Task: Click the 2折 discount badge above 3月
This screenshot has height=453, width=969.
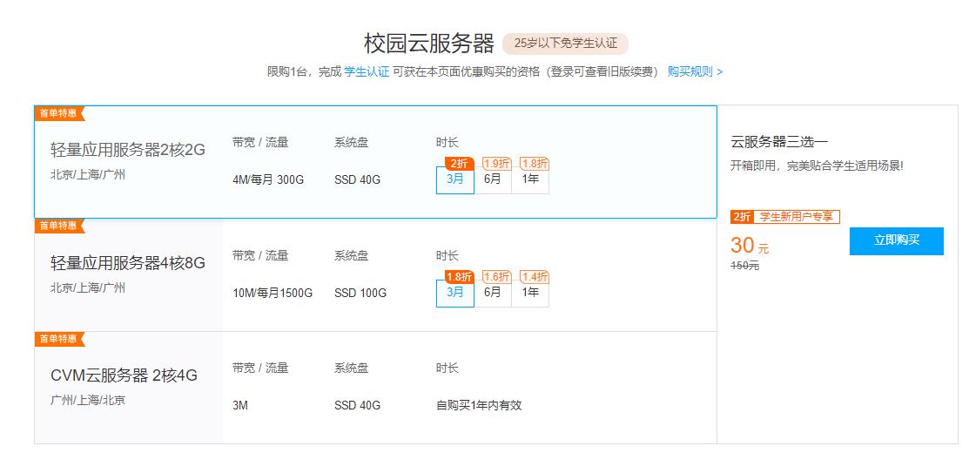Action: pyautogui.click(x=459, y=164)
